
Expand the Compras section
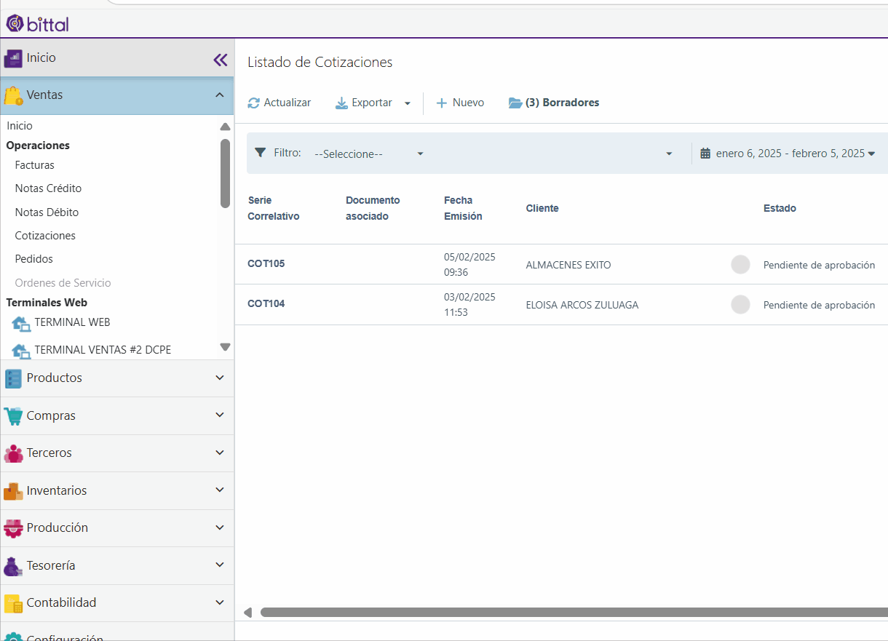(x=220, y=415)
